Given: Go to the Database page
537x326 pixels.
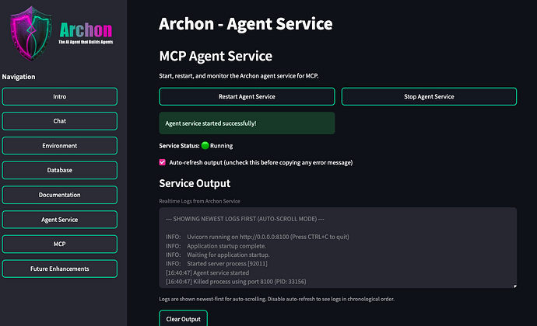Looking at the screenshot, I should tap(60, 170).
